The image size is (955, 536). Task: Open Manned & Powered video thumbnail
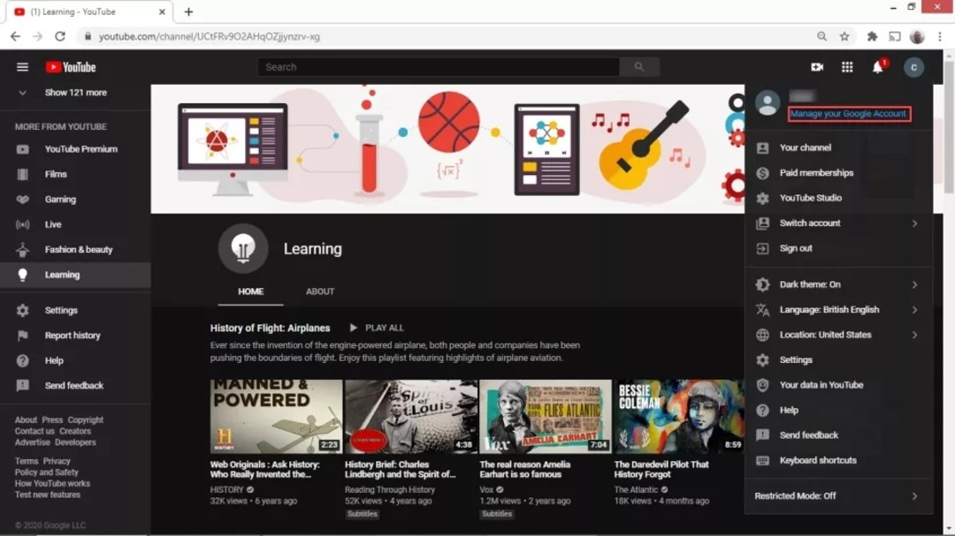[x=276, y=417]
